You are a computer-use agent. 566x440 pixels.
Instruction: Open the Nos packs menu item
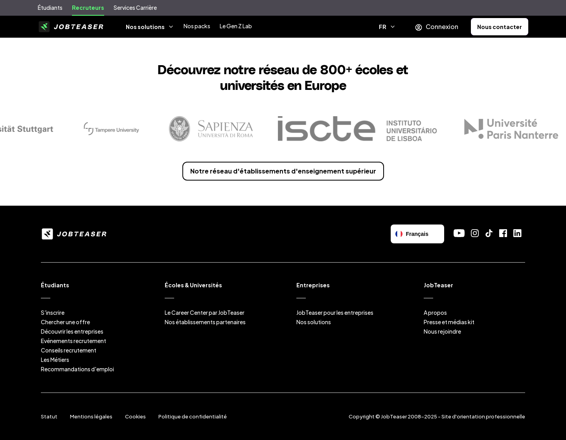coord(197,26)
